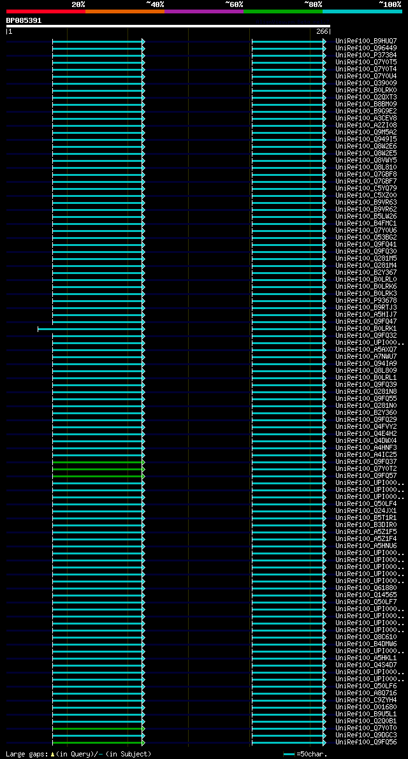This screenshot has height=759, width=408.
Task: Select the UniRef100_A4IC25 label
Action: pyautogui.click(x=366, y=455)
